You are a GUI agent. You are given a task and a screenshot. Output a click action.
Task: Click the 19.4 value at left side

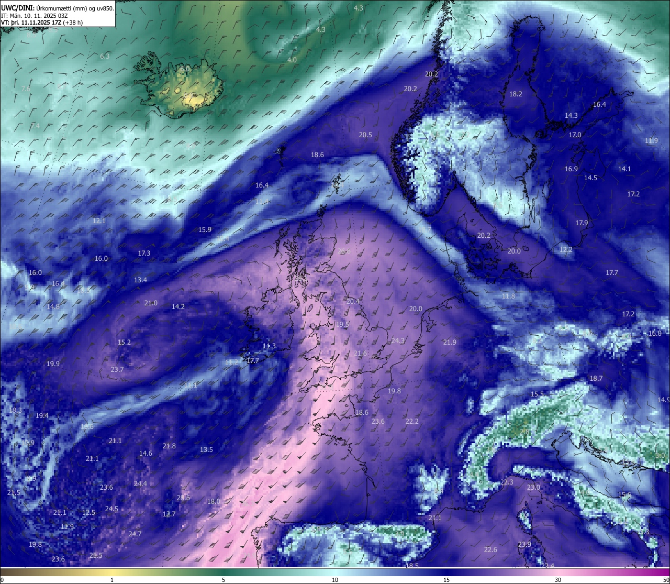point(42,416)
